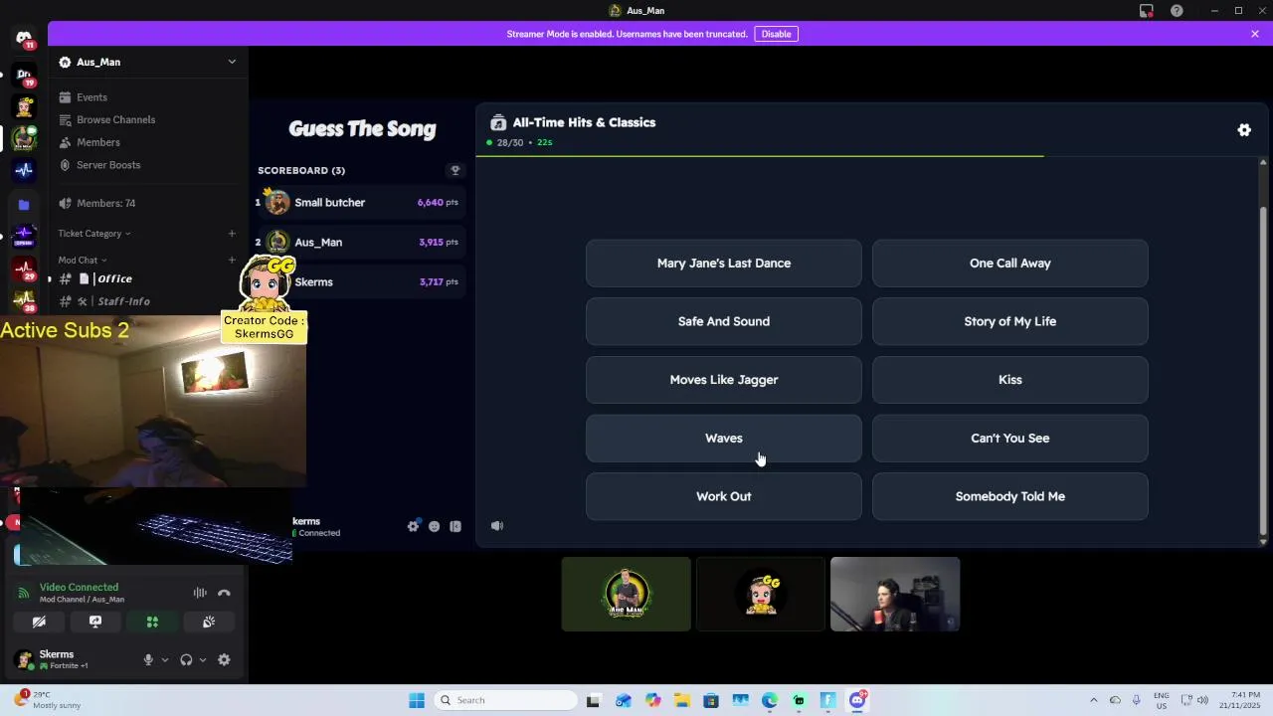Pick Moves Like Jagger

[x=724, y=380]
